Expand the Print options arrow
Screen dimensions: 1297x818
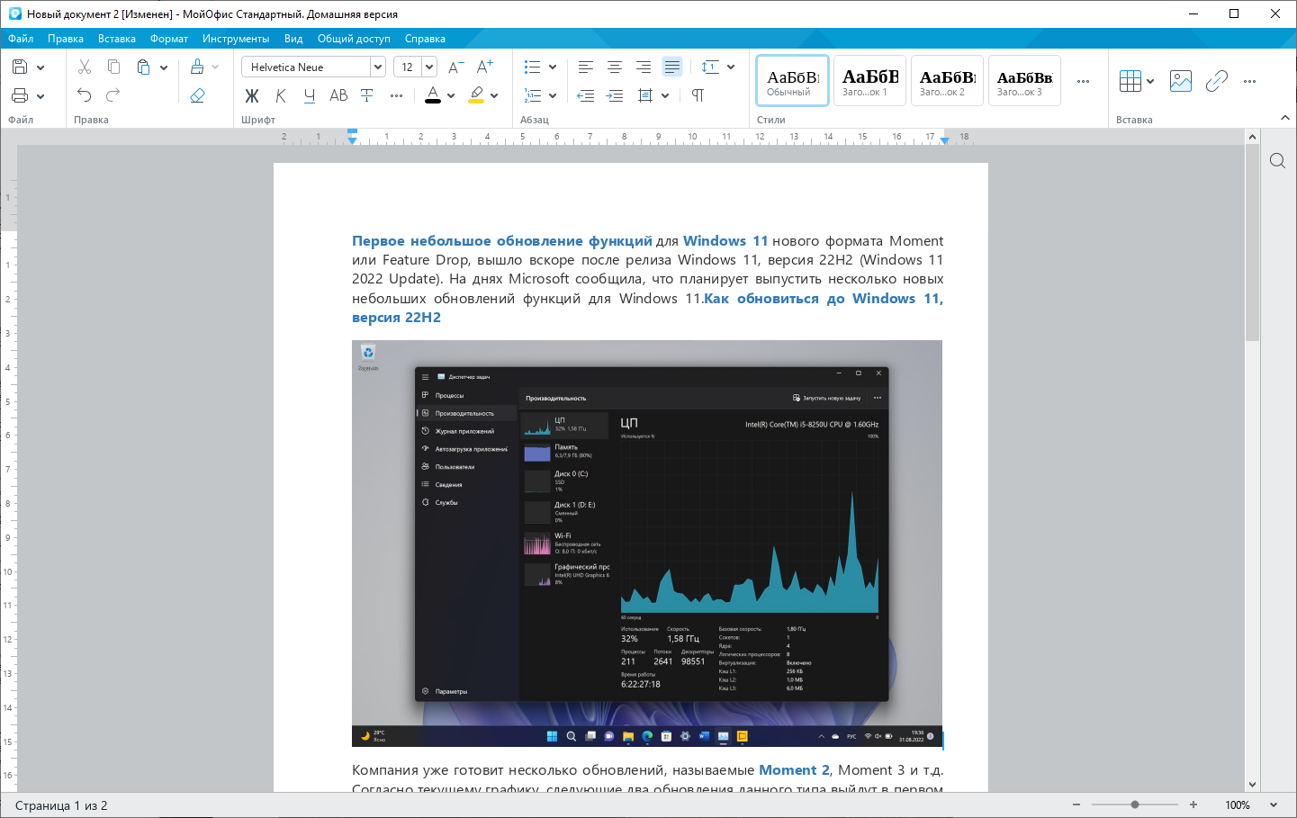click(41, 96)
